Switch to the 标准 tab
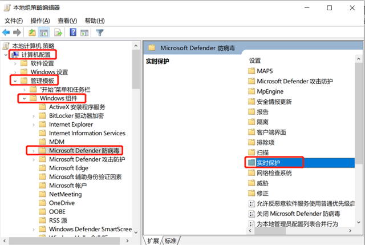 click(171, 240)
